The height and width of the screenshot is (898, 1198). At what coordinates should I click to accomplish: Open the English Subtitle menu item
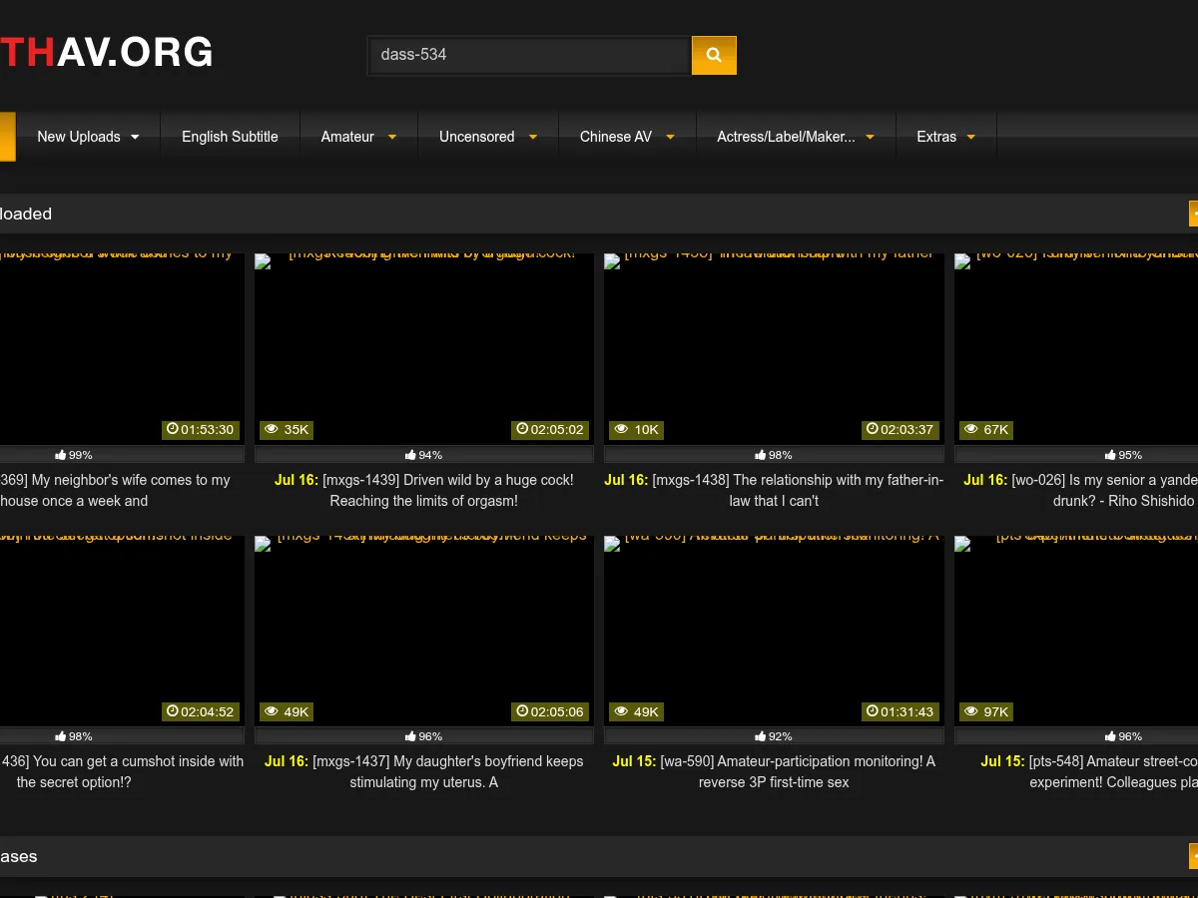tap(230, 137)
